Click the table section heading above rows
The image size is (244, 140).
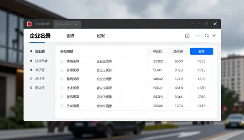click(x=67, y=51)
